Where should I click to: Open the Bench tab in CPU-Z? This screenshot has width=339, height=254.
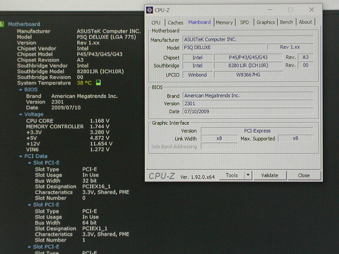point(286,22)
